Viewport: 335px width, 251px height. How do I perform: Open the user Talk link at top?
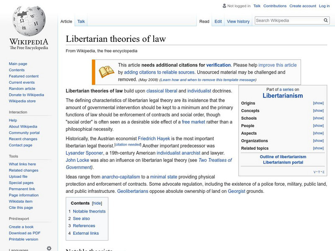click(x=257, y=6)
